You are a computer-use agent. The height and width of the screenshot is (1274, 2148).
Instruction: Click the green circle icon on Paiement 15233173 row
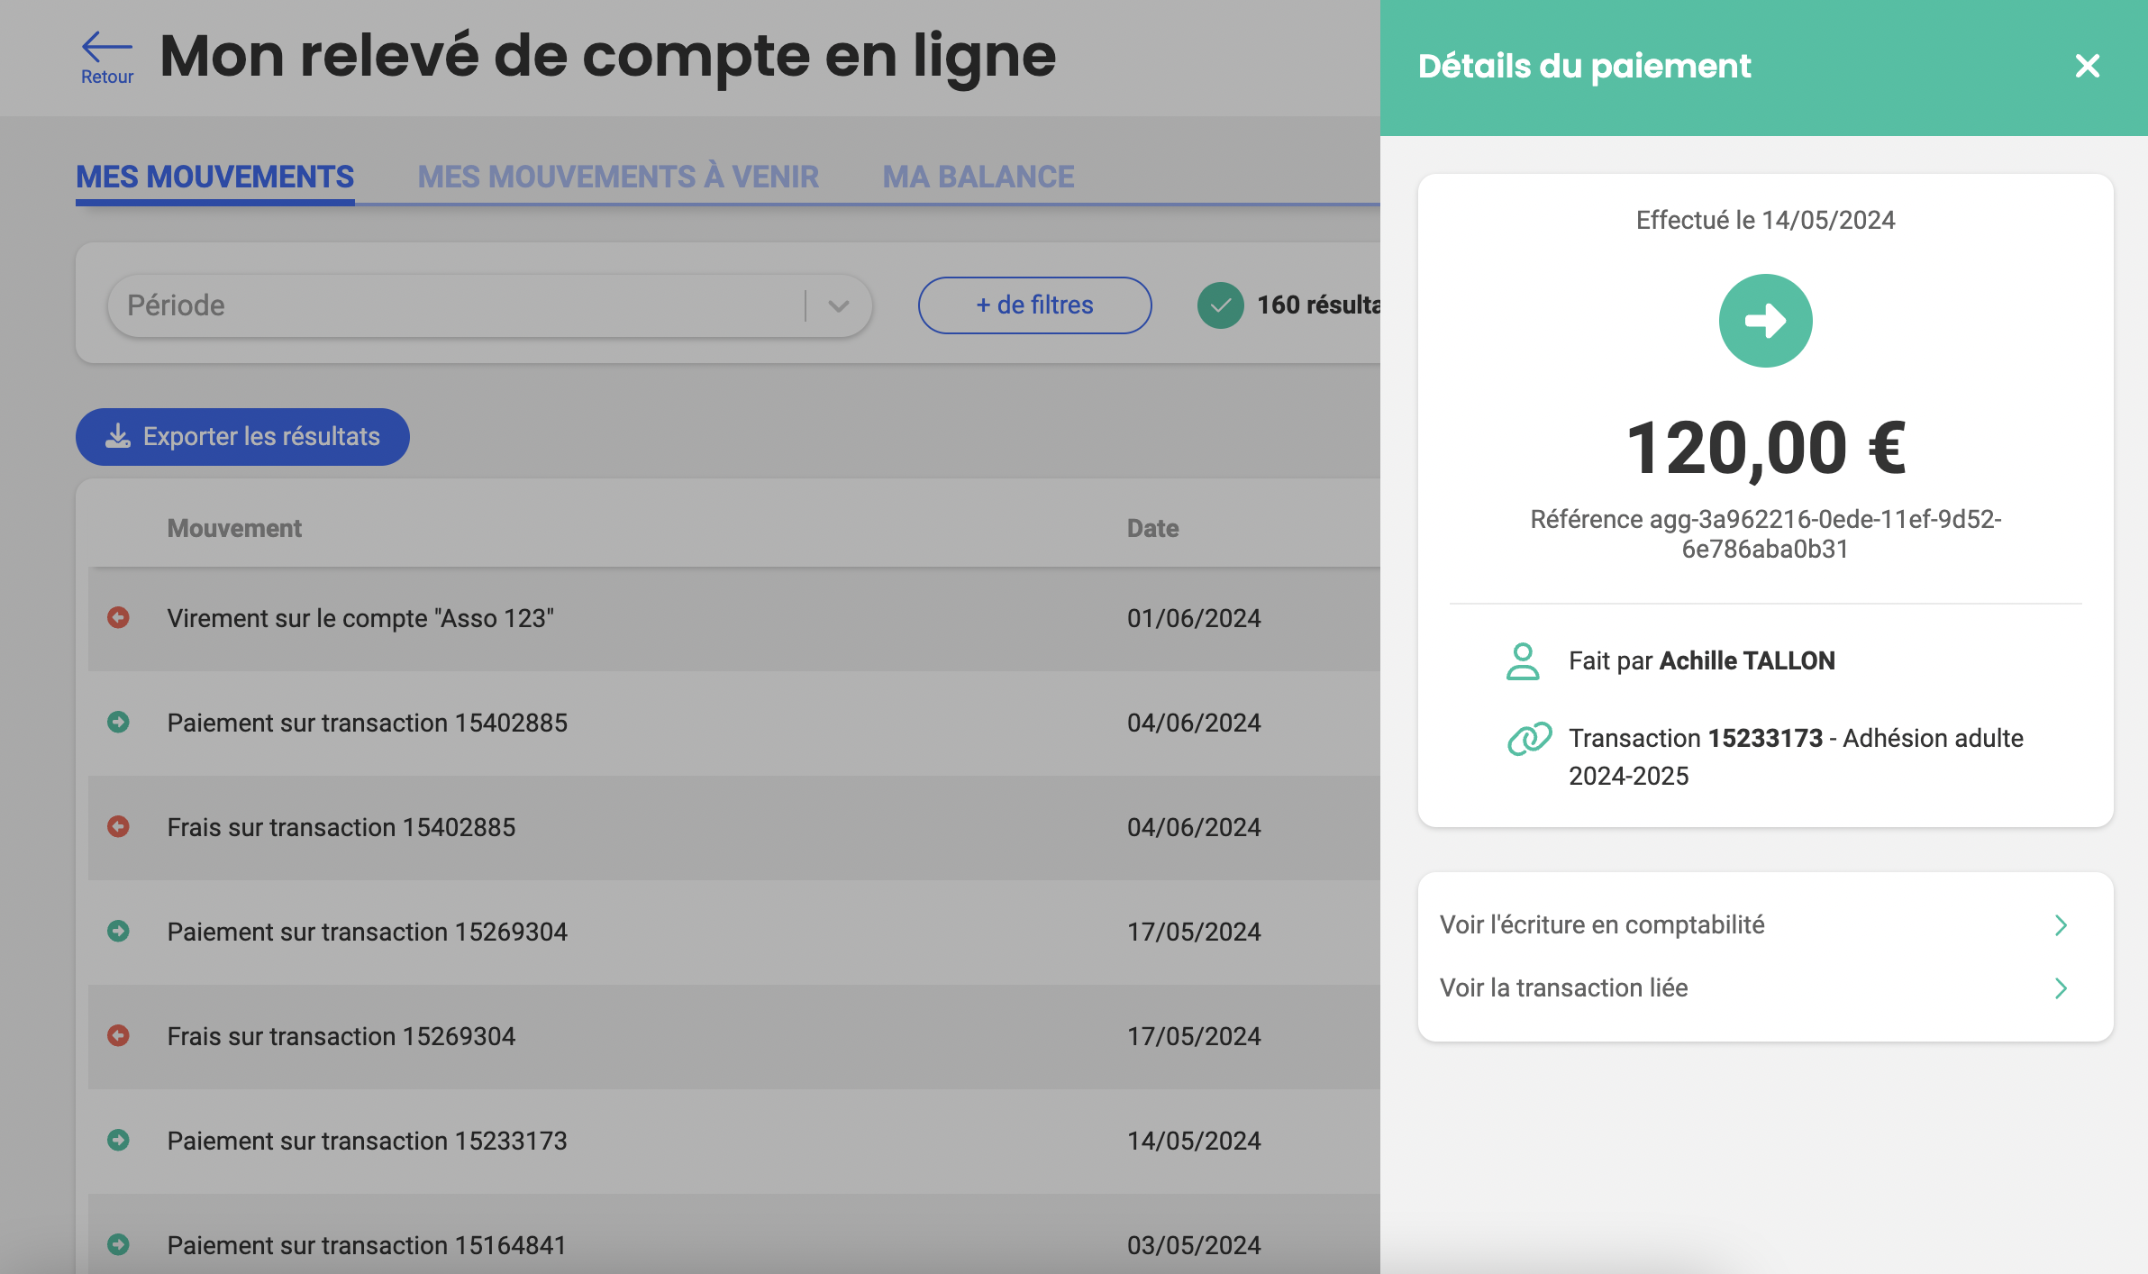tap(118, 1140)
